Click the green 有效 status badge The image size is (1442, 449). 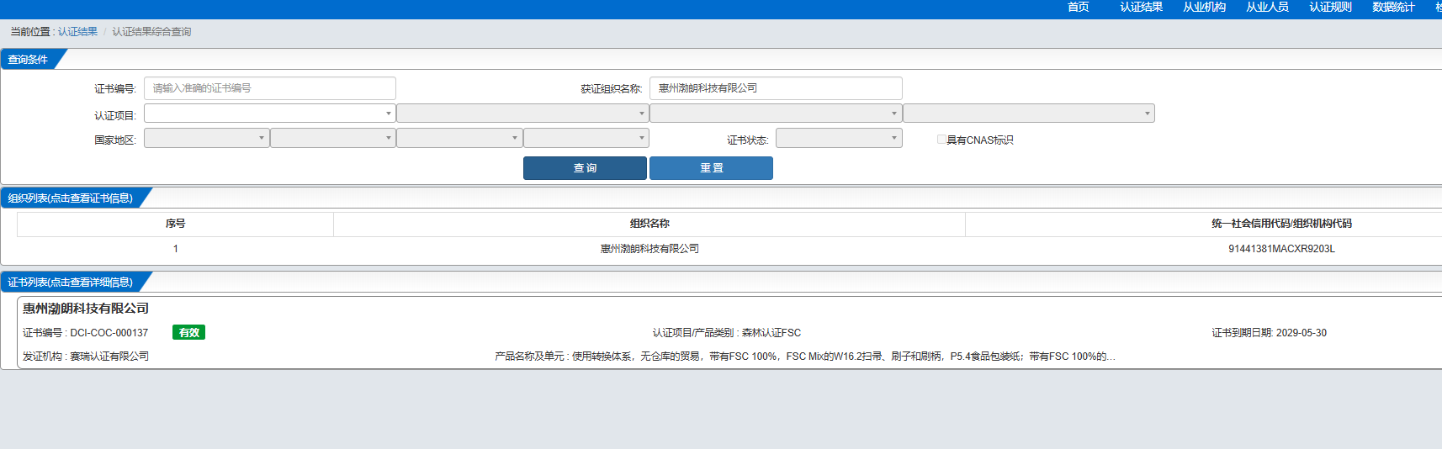[188, 332]
